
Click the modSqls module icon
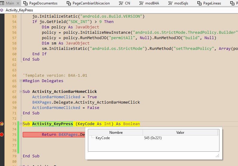click(170, 3)
